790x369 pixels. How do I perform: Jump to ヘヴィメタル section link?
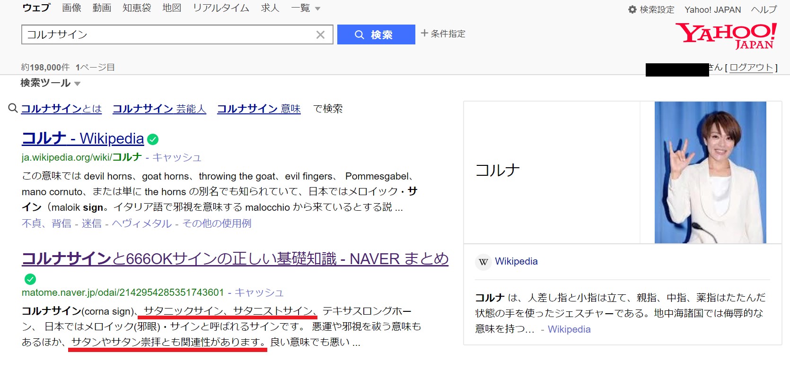(142, 223)
